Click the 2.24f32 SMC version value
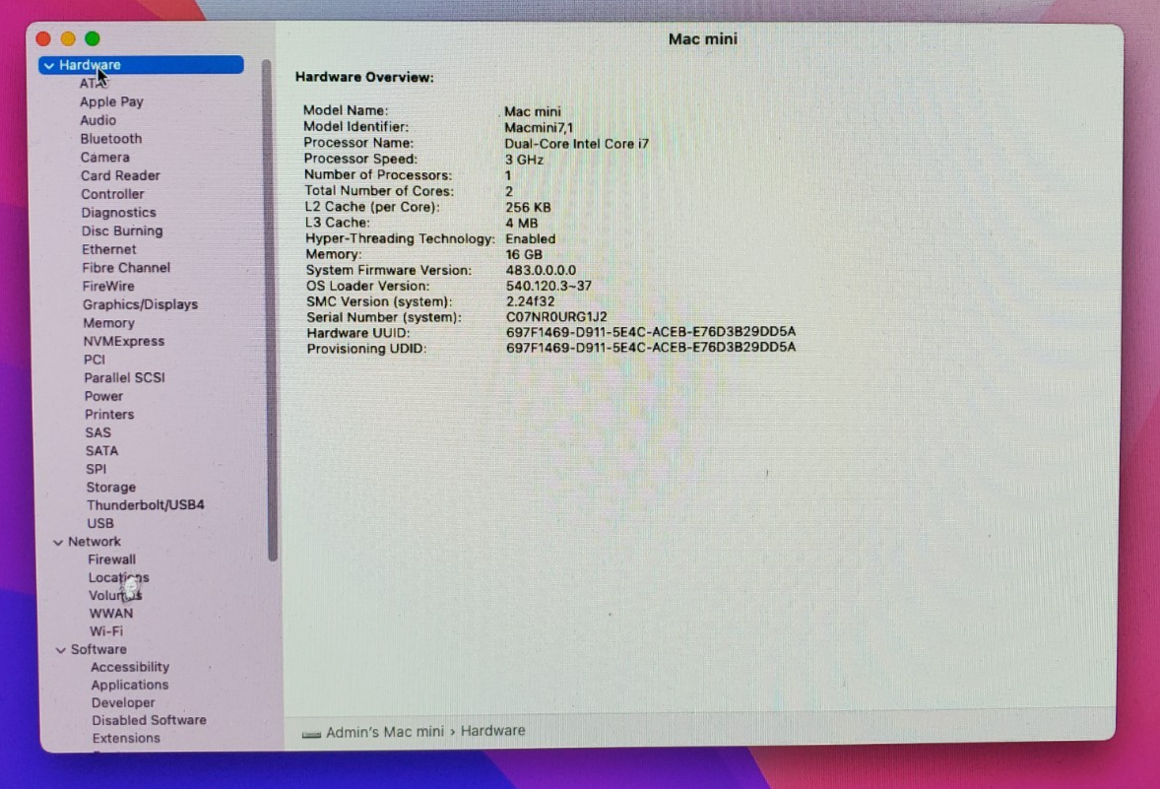Viewport: 1160px width, 789px height. coord(530,301)
